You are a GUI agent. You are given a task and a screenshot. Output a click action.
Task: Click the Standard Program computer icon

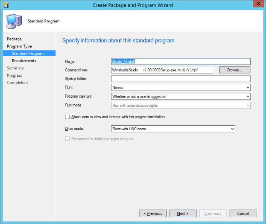point(14,21)
